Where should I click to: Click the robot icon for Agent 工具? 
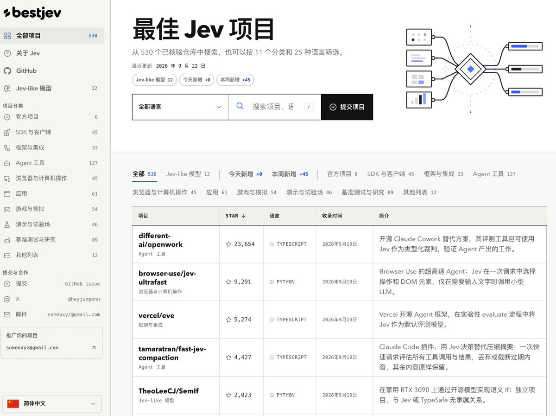[x=7, y=163]
